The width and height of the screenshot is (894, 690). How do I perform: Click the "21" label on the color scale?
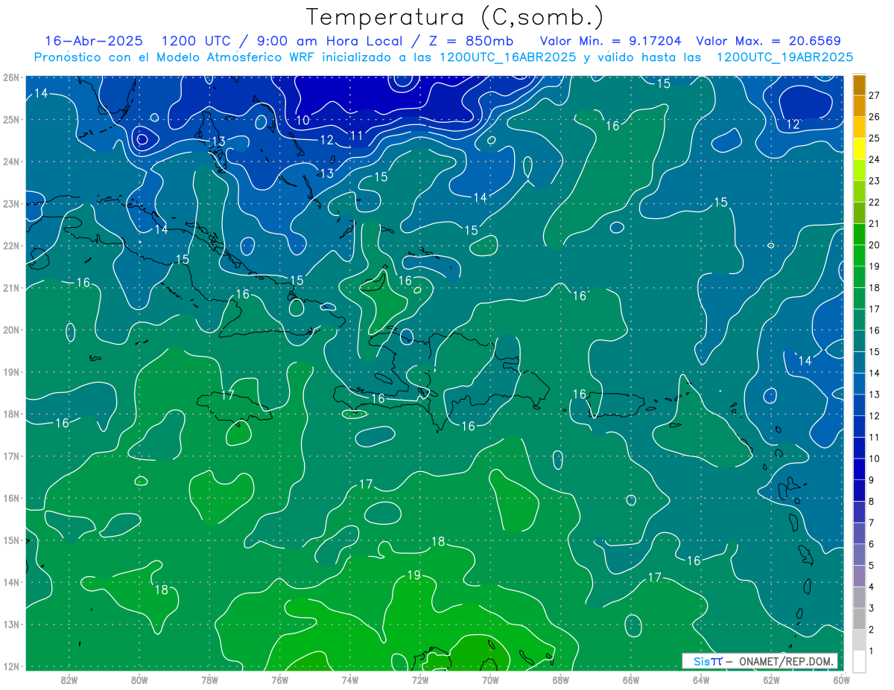874,223
